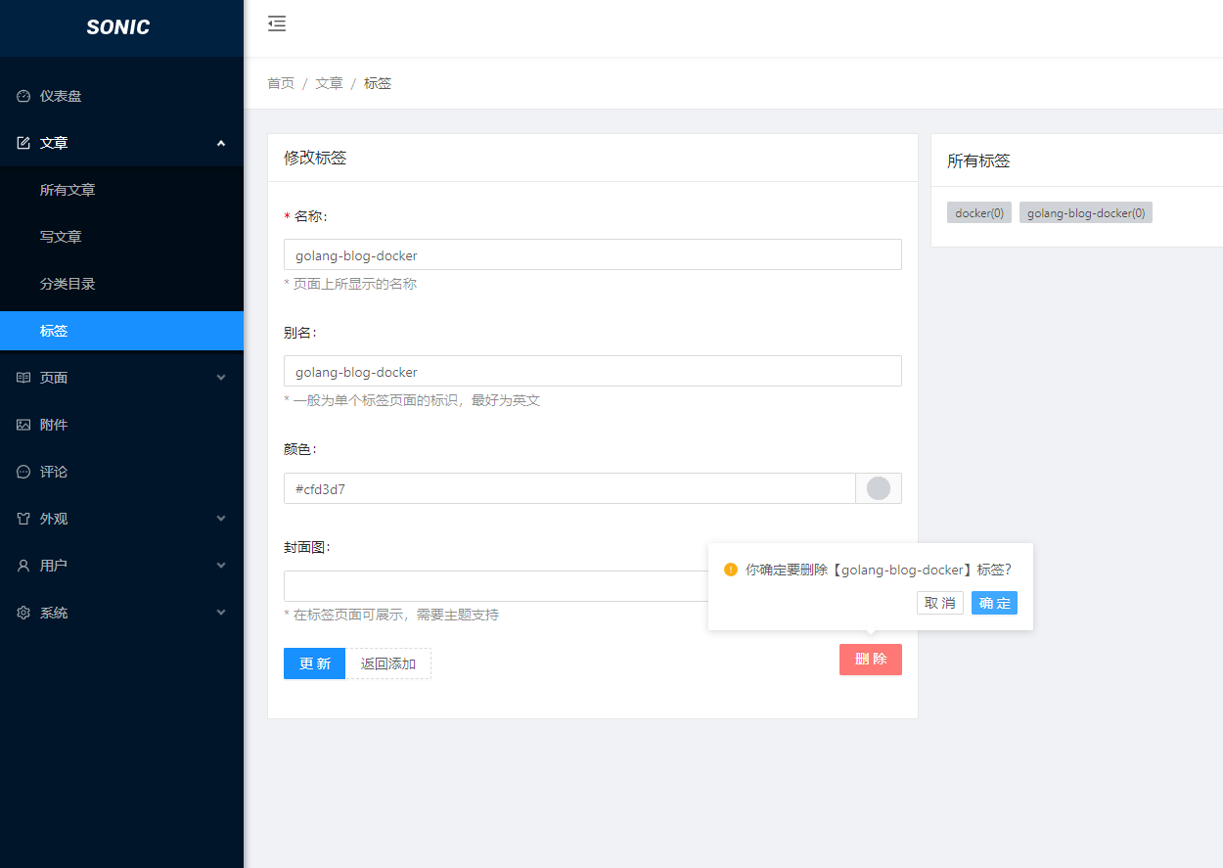Image resolution: width=1223 pixels, height=868 pixels.
Task: Click the book icon beside 页面
Action: 23,378
